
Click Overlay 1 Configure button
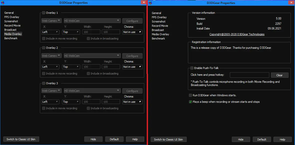(132, 21)
